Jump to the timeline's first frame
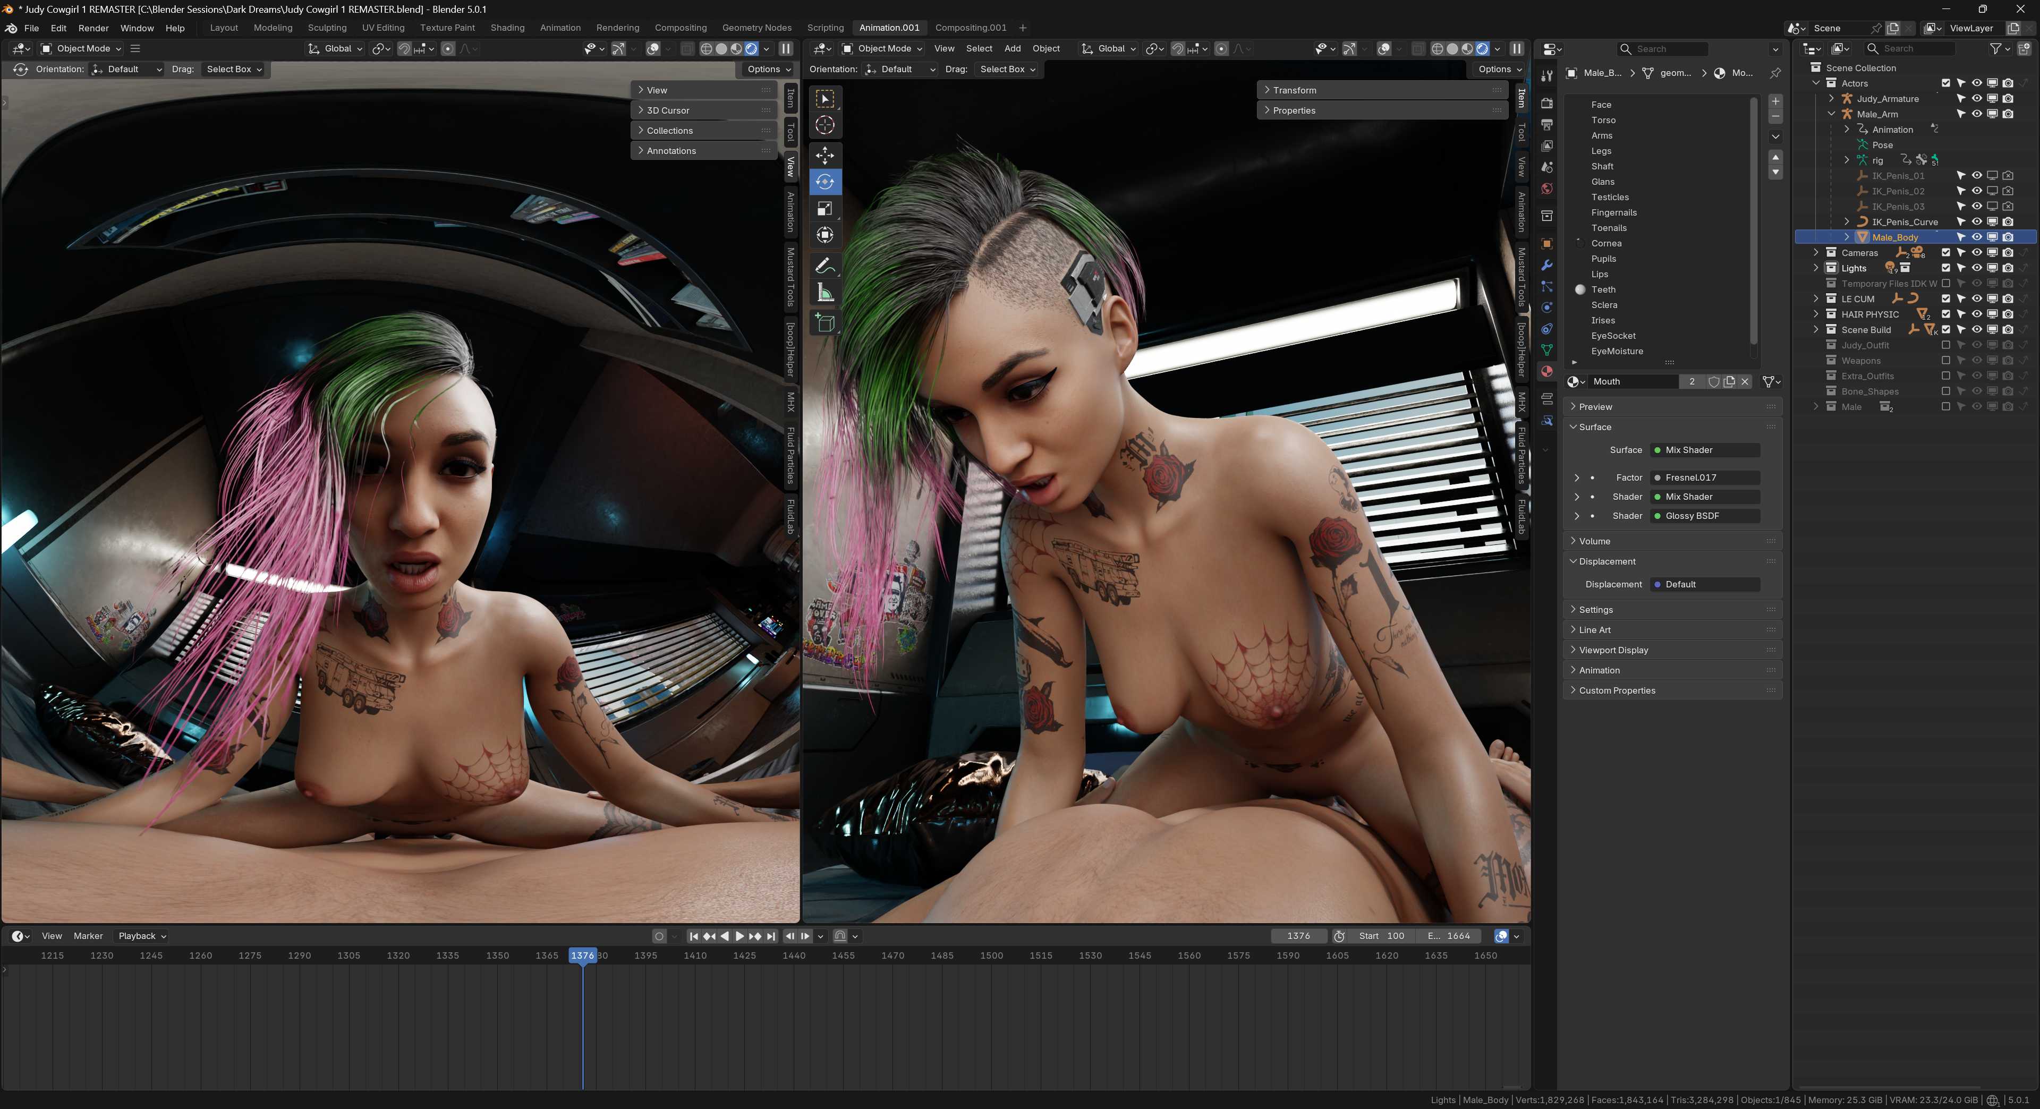Image resolution: width=2040 pixels, height=1109 pixels. click(694, 936)
